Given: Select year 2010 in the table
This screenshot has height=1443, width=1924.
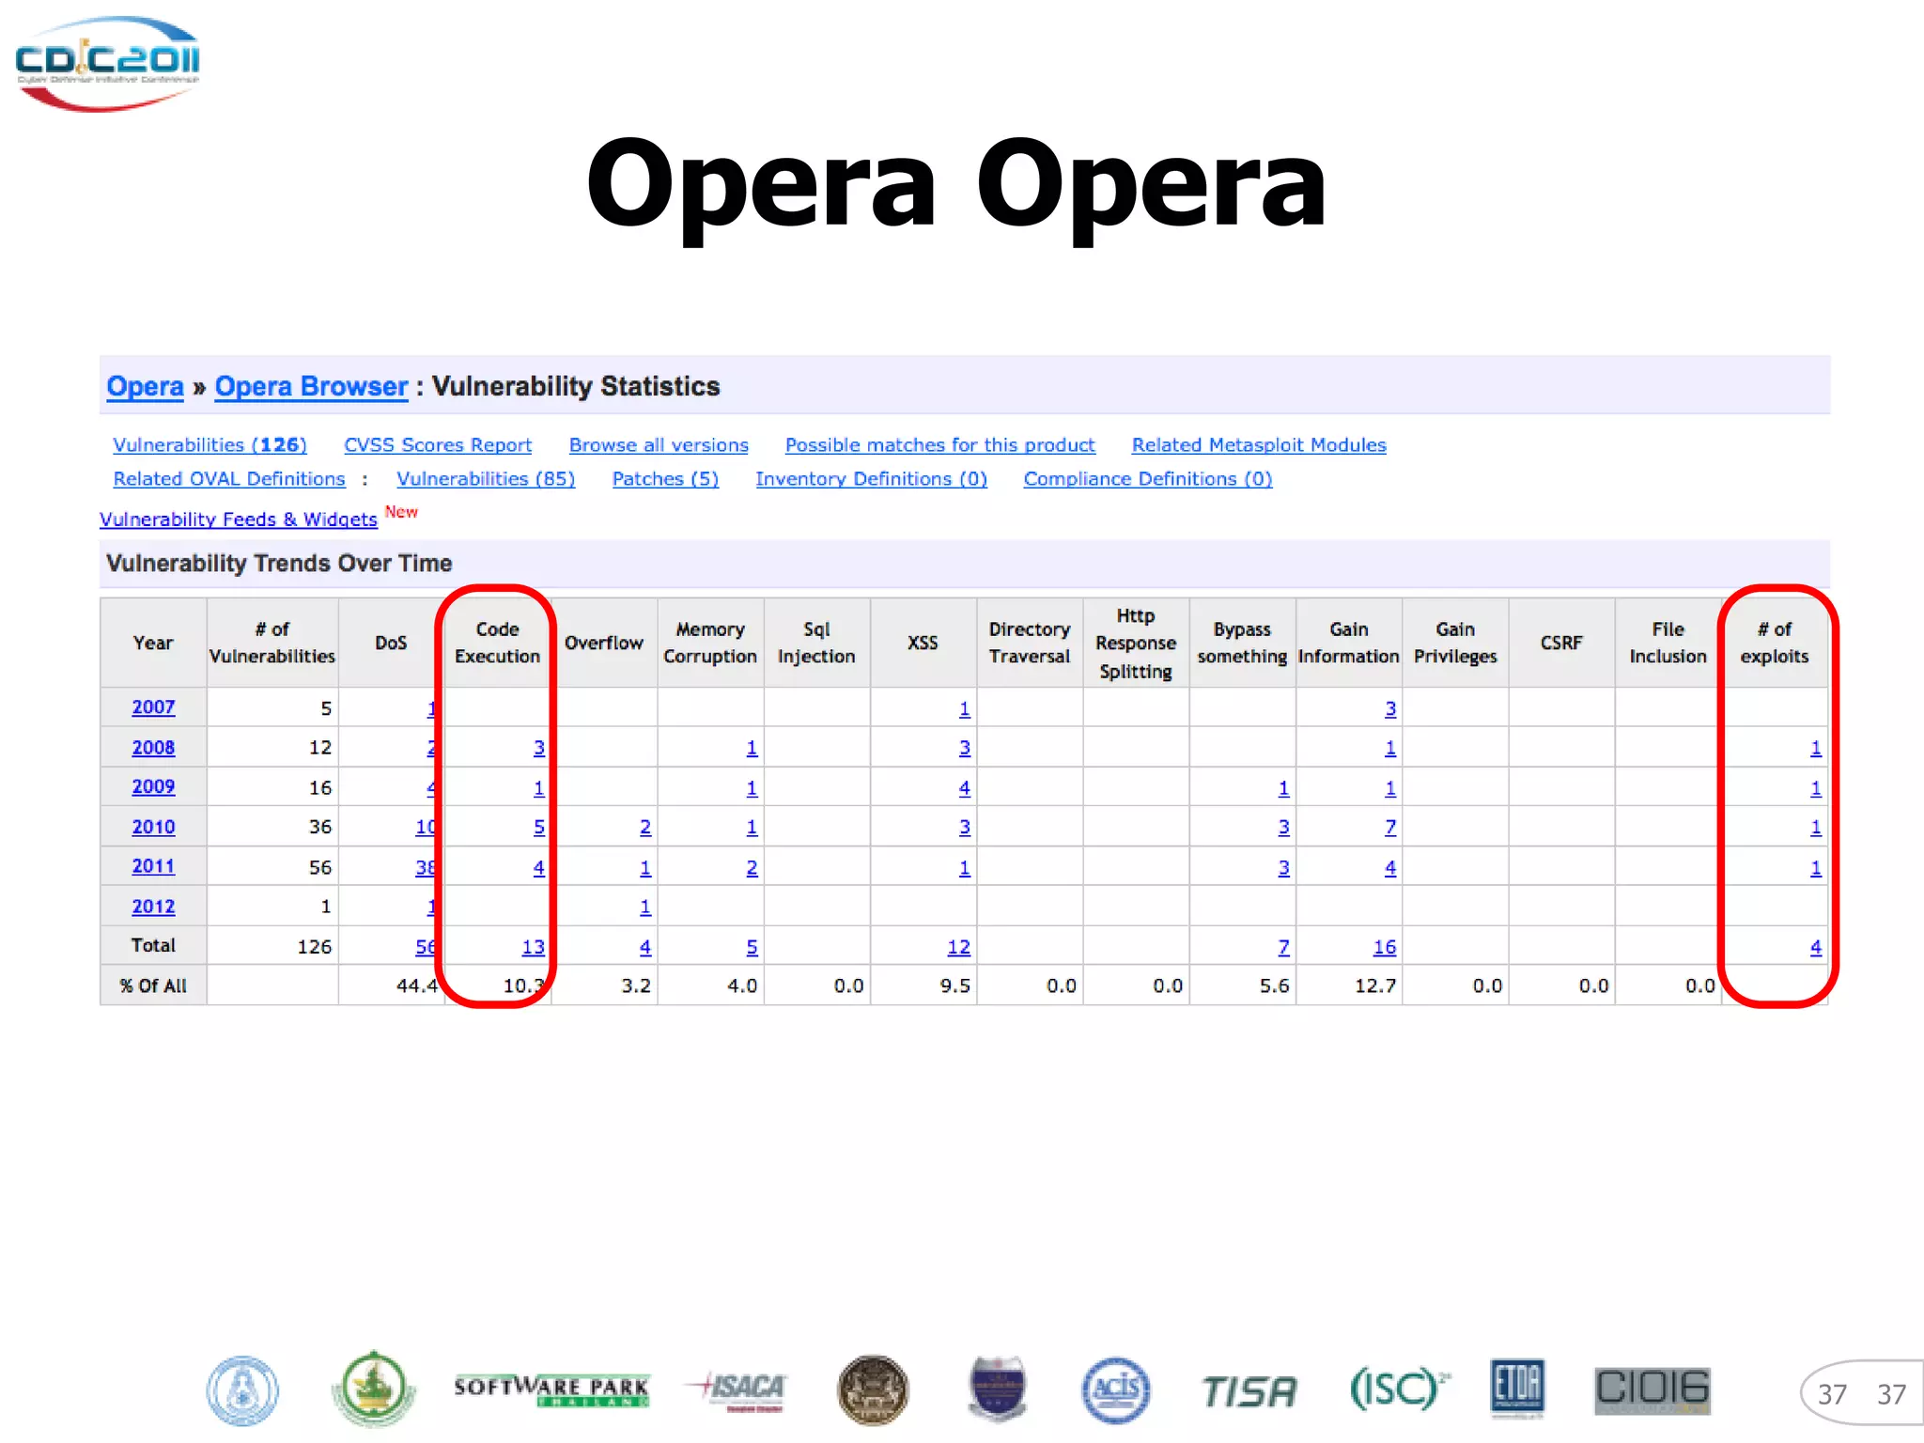Looking at the screenshot, I should coord(153,827).
